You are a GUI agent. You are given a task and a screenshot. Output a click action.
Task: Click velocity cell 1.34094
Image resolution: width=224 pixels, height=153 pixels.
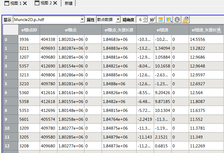163,48
